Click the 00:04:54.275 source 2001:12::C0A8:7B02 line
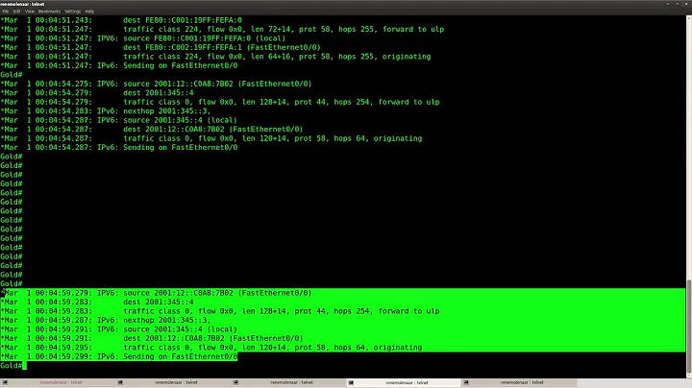 pos(157,84)
